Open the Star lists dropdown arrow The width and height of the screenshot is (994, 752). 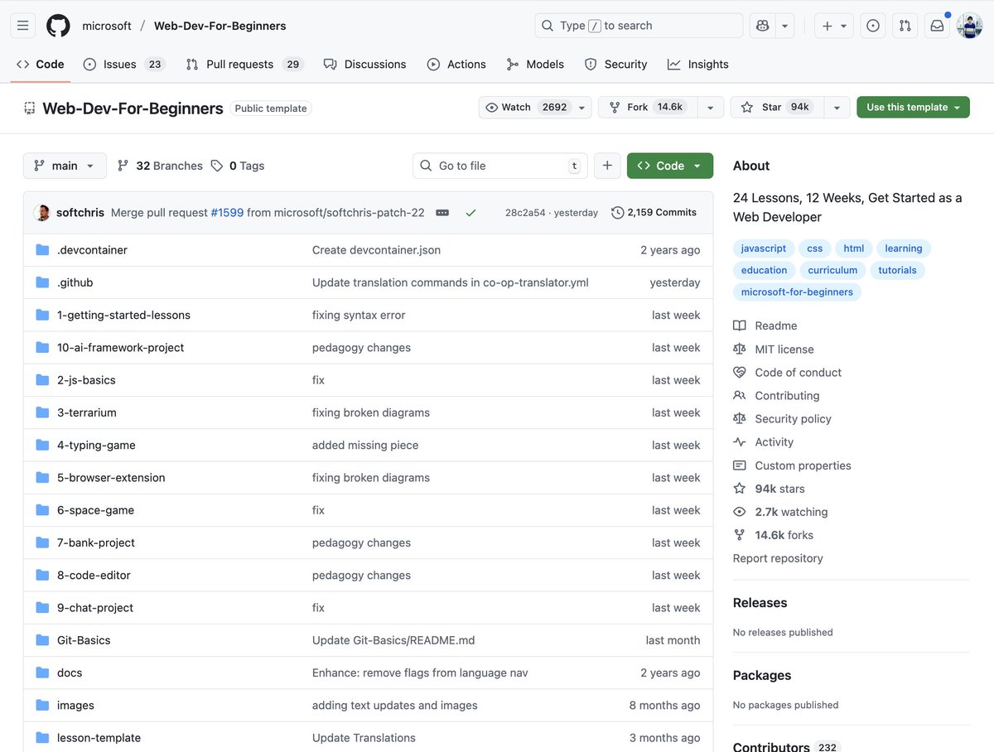[837, 107]
